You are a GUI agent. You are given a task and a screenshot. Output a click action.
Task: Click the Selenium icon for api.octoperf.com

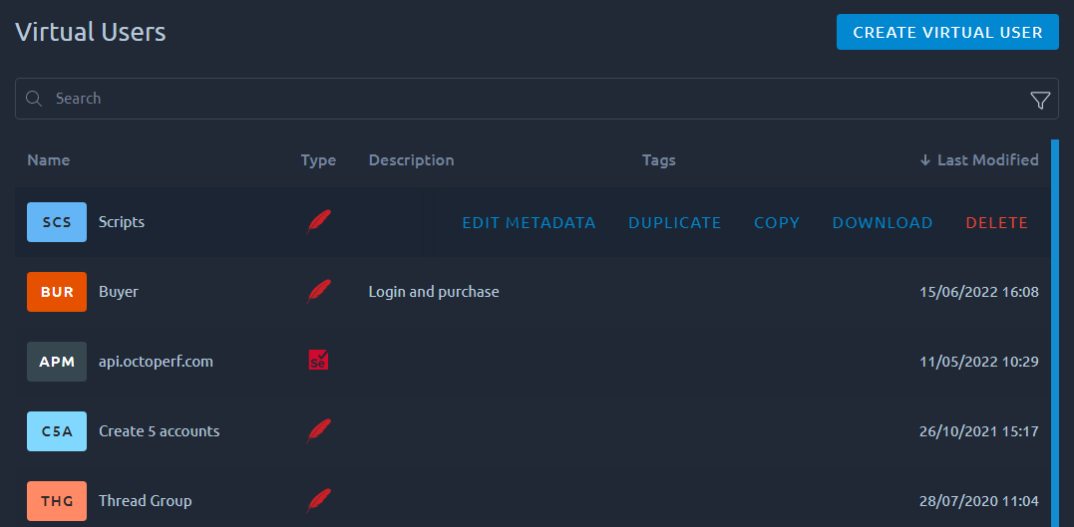pos(318,360)
